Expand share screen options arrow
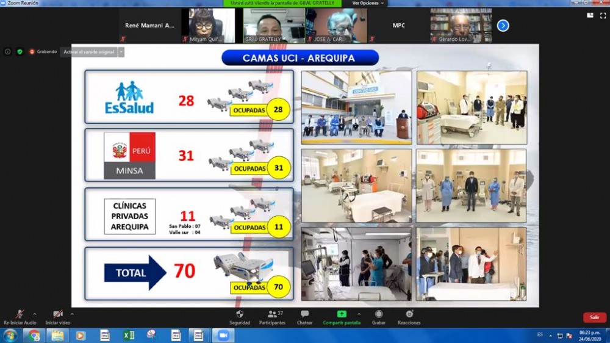The width and height of the screenshot is (610, 343). click(359, 314)
